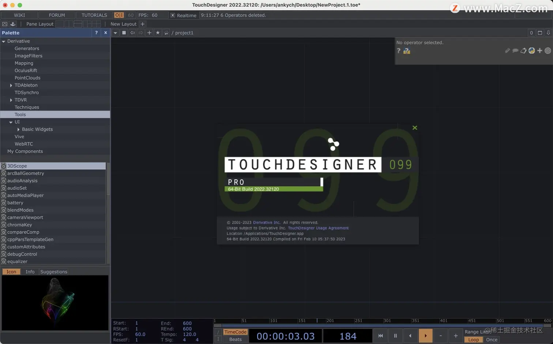553x344 pixels.
Task: Step forward one frame with plus
Action: point(456,336)
